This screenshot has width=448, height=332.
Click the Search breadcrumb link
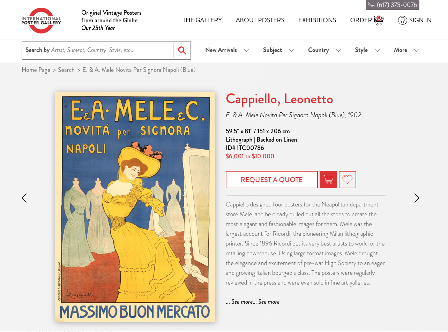(x=66, y=70)
